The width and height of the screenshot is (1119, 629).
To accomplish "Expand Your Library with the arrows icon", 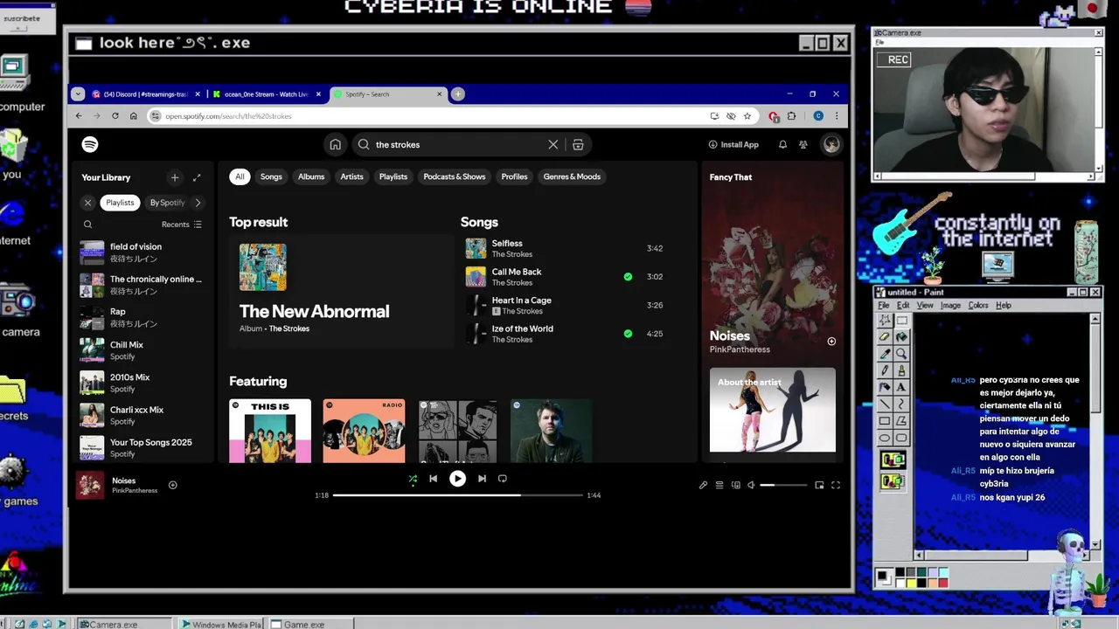I will coord(197,177).
